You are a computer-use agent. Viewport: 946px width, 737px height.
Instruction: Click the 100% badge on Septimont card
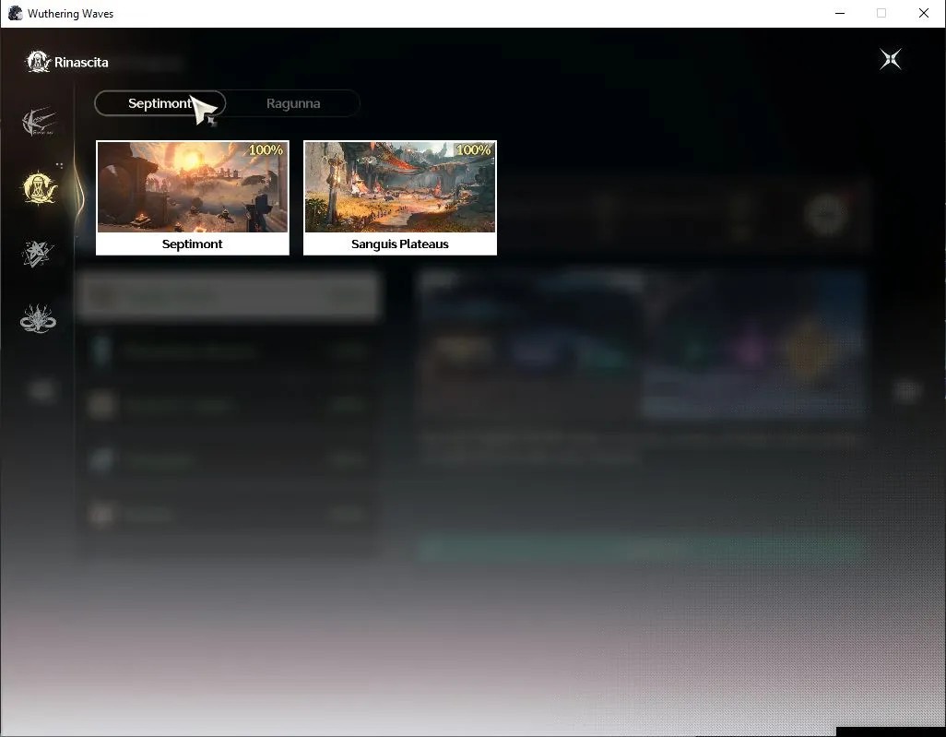pos(266,149)
